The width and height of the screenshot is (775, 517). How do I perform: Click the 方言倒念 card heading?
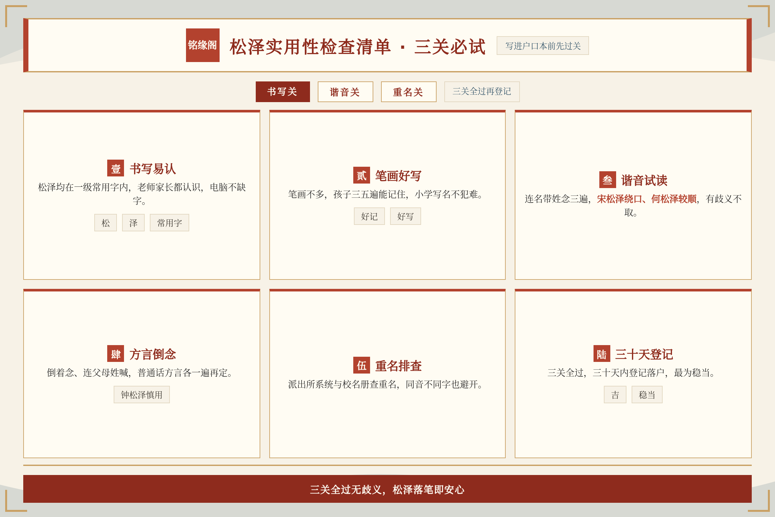pos(153,354)
